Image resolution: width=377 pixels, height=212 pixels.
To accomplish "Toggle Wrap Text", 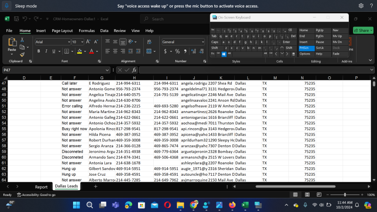I will (x=149, y=42).
